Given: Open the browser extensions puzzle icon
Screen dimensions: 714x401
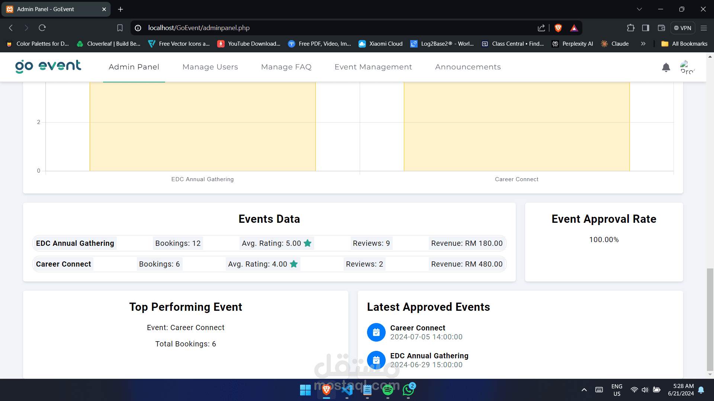Looking at the screenshot, I should pos(631,28).
